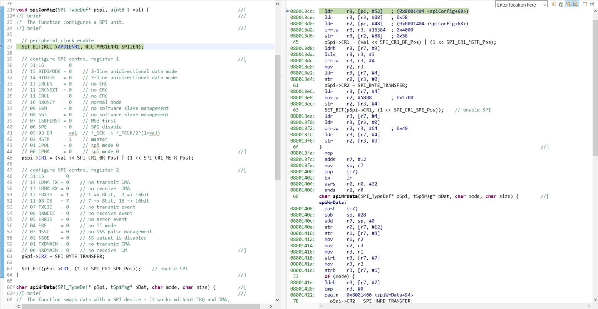This screenshot has height=309, width=598.
Task: Click the source editor's horizontal scrollbar thumb
Action: click(141, 306)
